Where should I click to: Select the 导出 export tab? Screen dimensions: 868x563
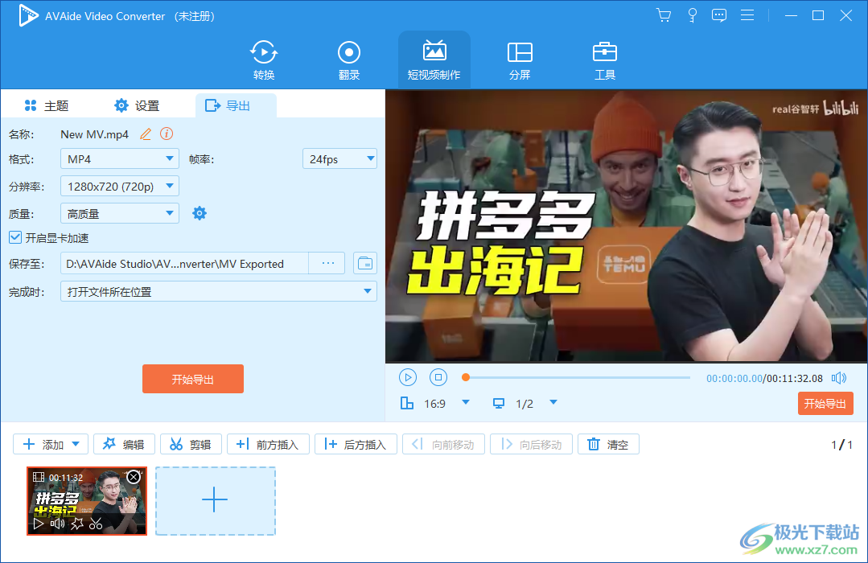point(236,105)
